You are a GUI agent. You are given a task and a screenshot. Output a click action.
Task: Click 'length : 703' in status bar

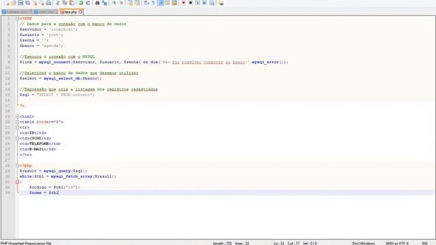click(222, 244)
